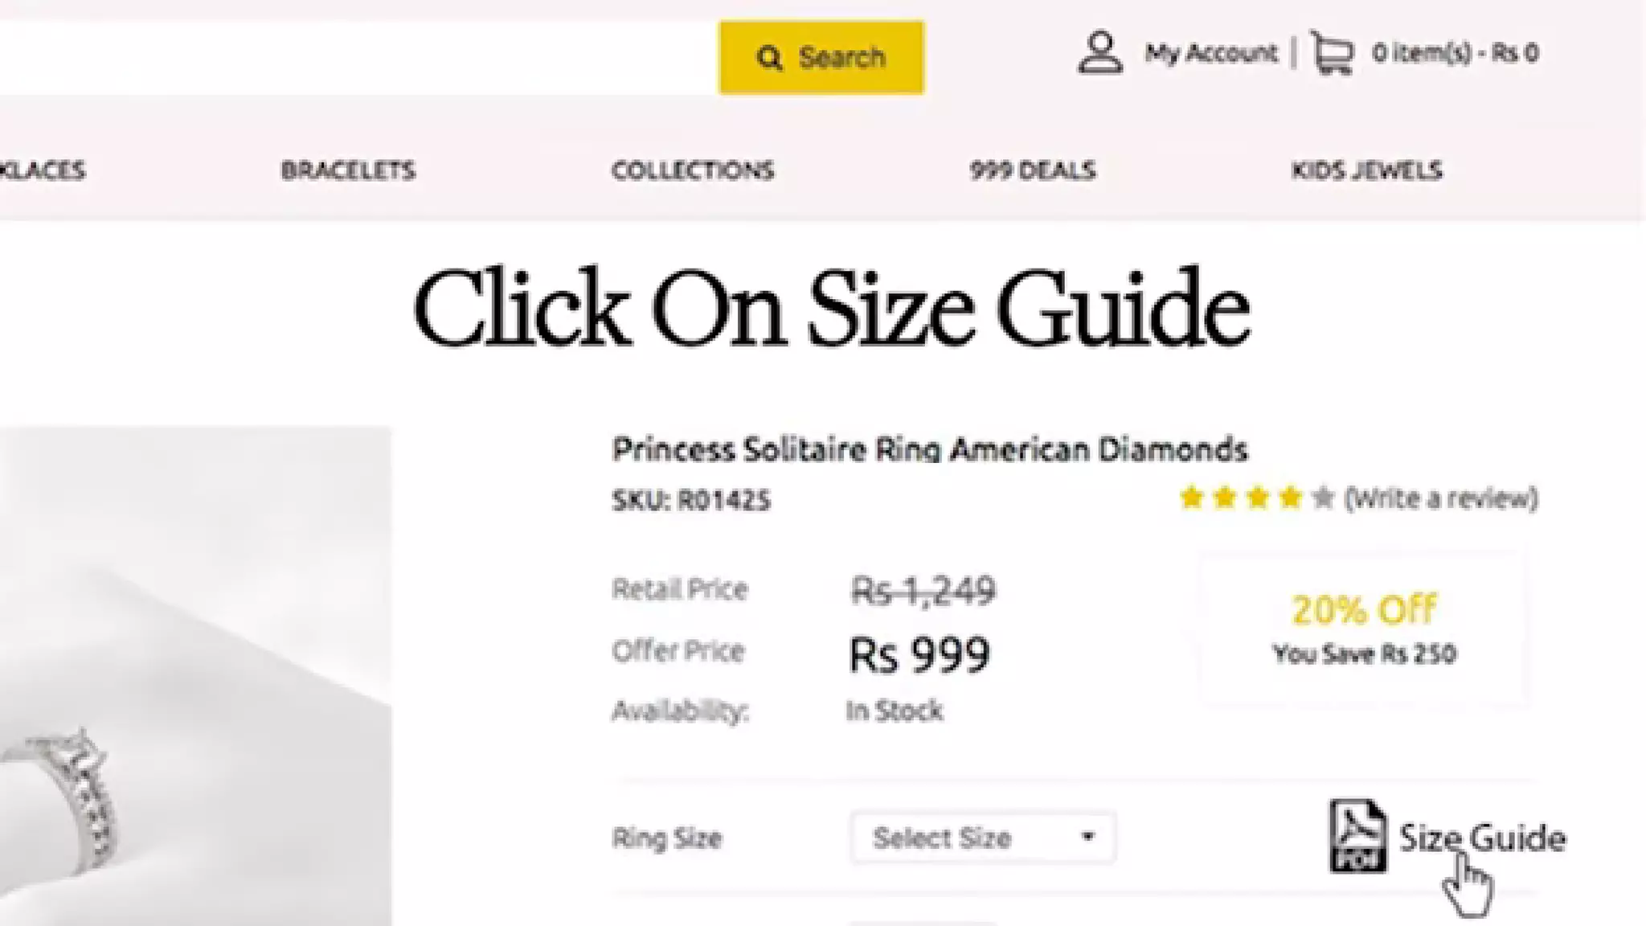Click into the search text field

tap(354, 58)
